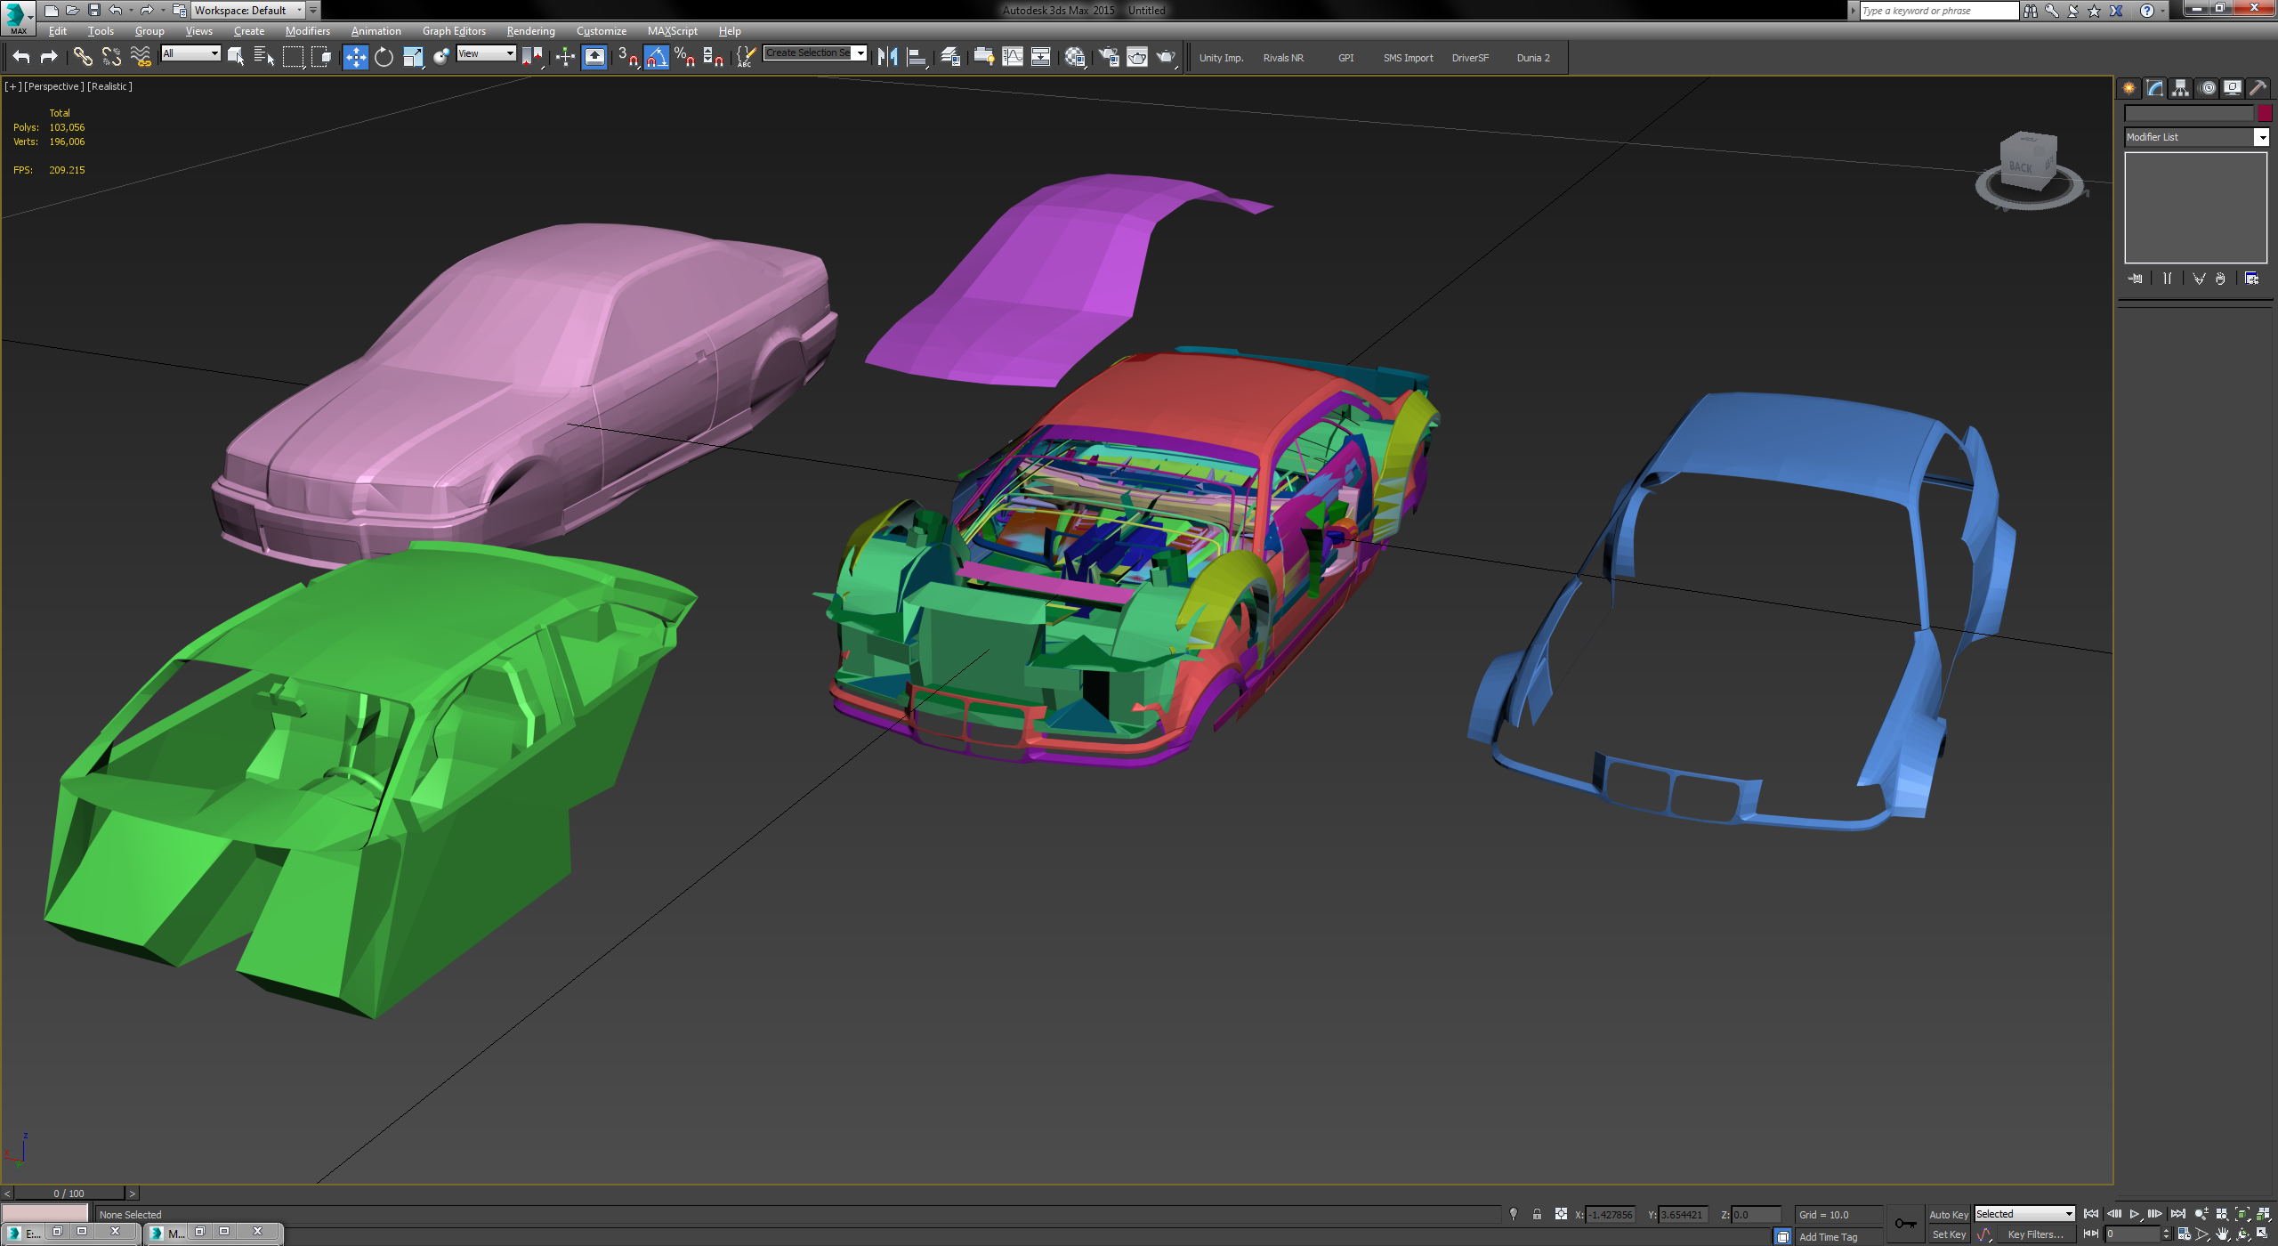Open the Material Editor

[1074, 57]
